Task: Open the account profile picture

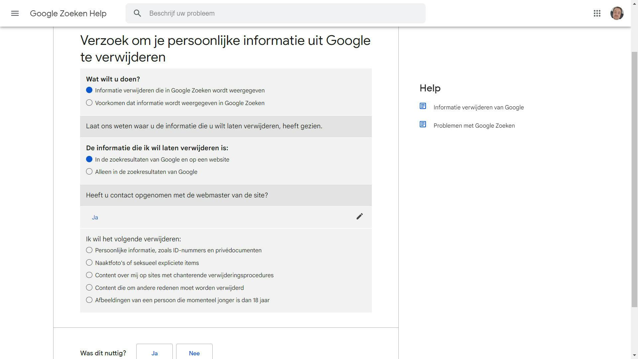Action: tap(617, 13)
